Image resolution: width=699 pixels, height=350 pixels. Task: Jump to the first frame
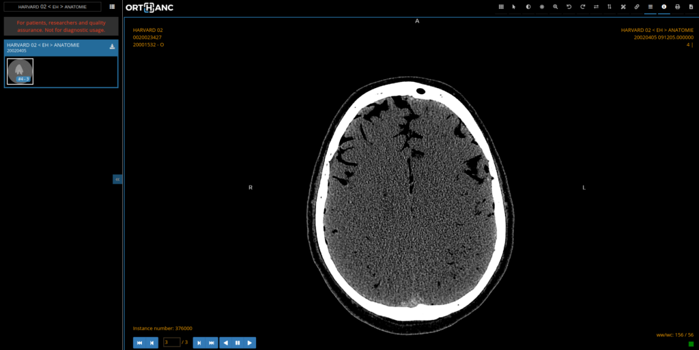pos(139,342)
